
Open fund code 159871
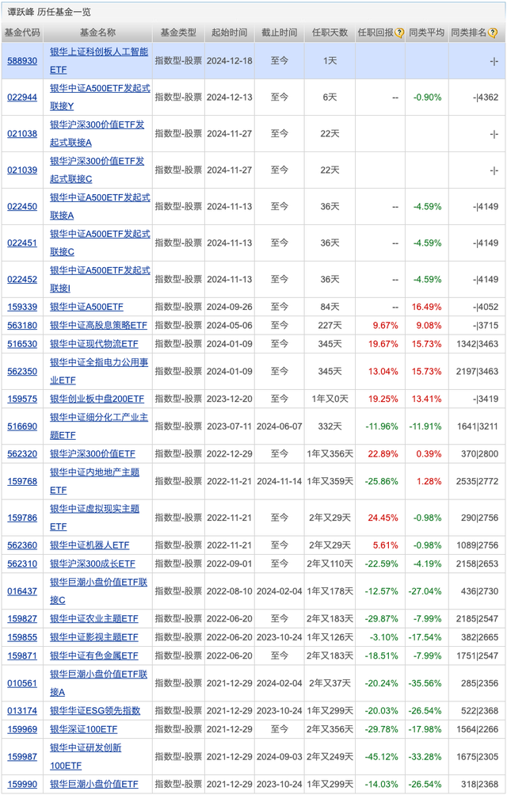[x=22, y=655]
